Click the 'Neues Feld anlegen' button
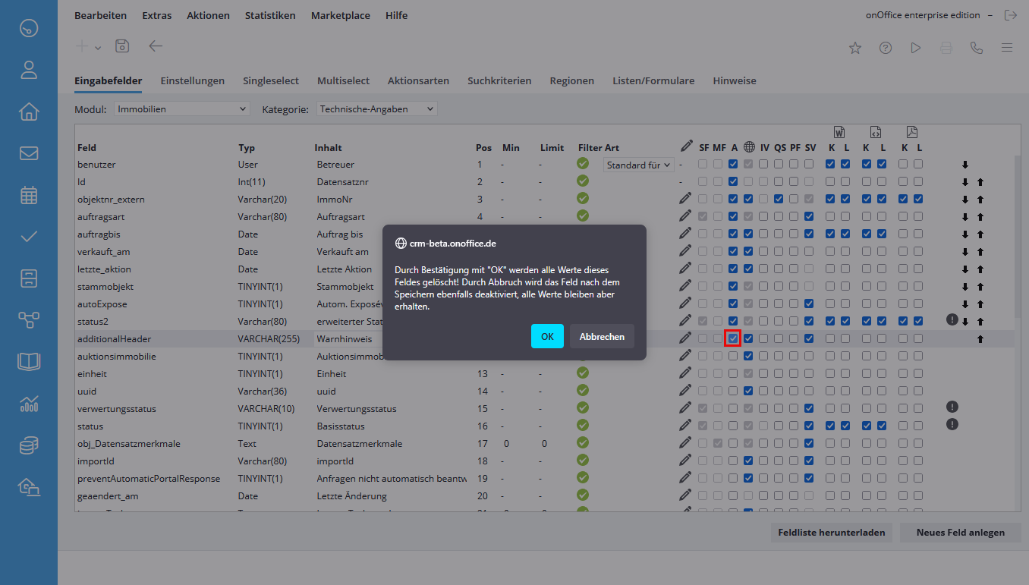 (961, 533)
